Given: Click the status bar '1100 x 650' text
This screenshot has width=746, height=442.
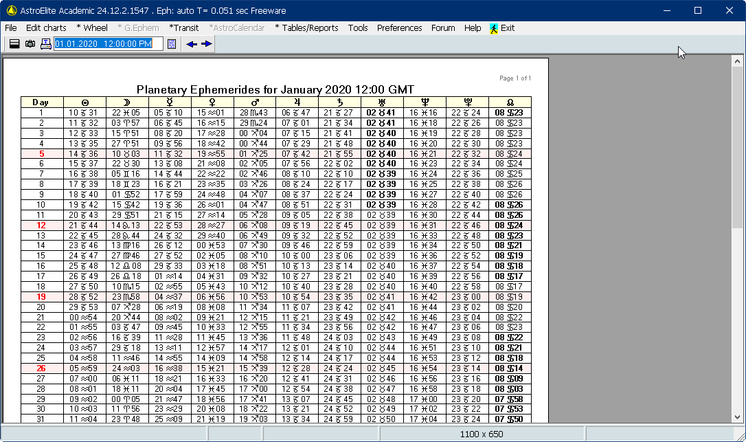Looking at the screenshot, I should click(482, 434).
